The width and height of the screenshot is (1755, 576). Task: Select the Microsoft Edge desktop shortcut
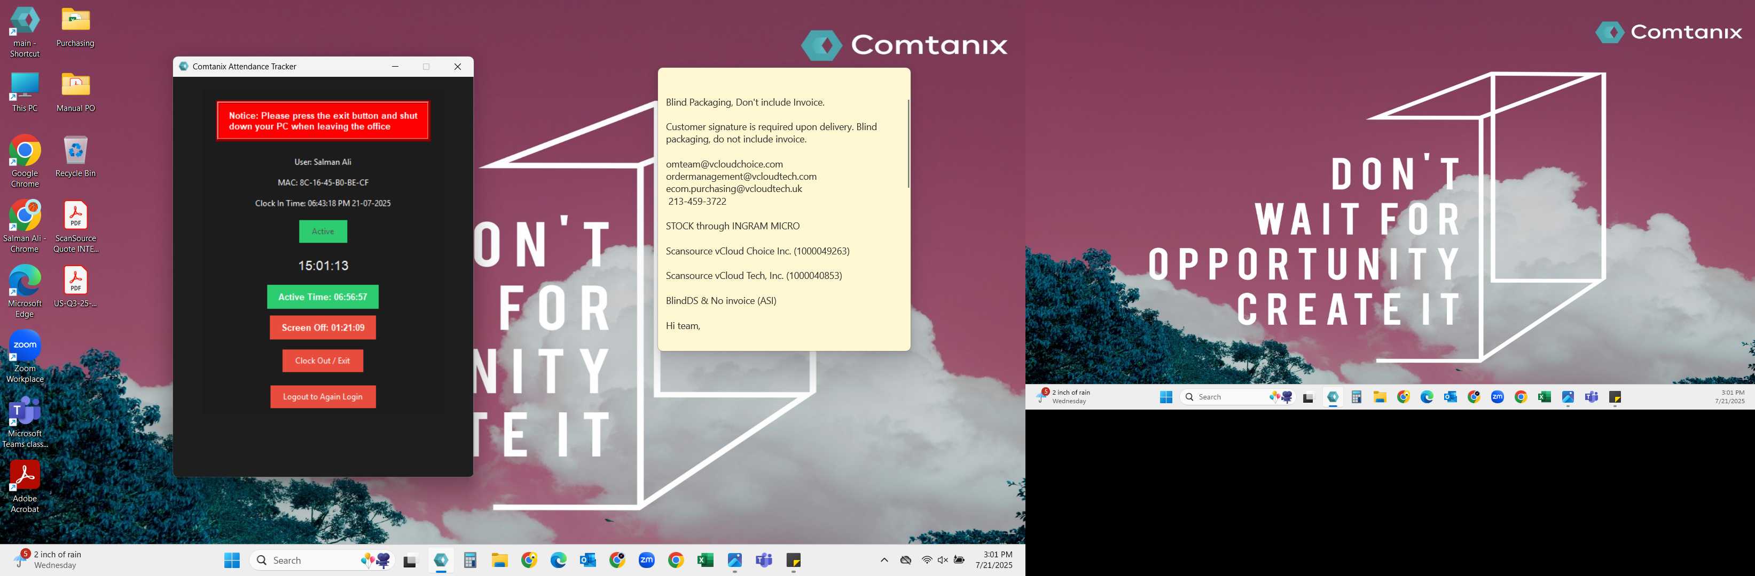[25, 292]
